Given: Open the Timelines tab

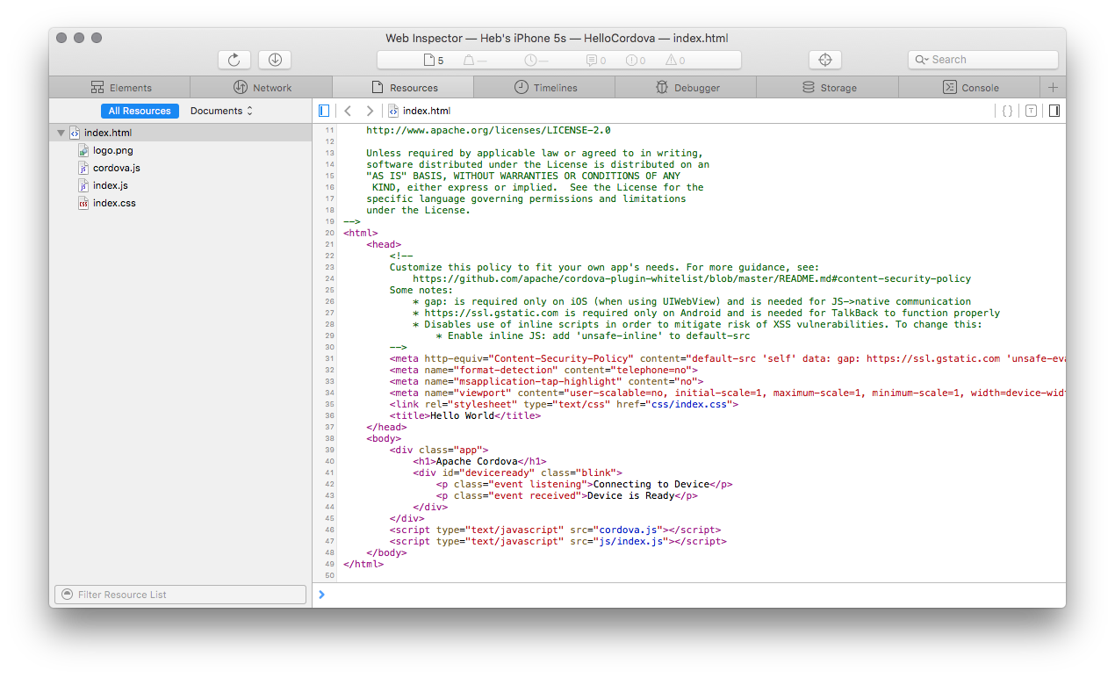Looking at the screenshot, I should coord(545,87).
